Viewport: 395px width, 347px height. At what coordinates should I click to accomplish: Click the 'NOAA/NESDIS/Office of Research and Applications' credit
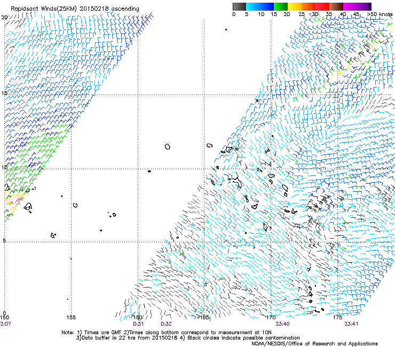314,344
